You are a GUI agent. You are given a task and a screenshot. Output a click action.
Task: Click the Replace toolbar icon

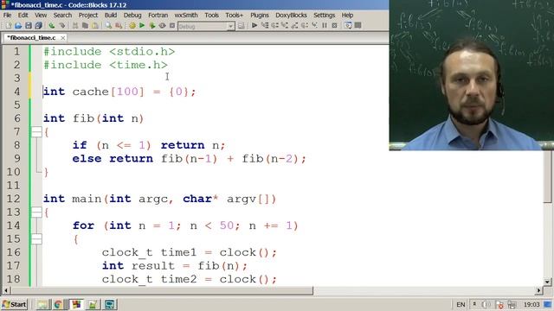pyautogui.click(x=119, y=26)
